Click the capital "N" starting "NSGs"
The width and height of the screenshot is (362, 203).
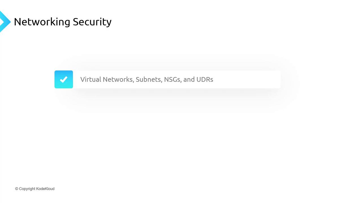point(166,79)
